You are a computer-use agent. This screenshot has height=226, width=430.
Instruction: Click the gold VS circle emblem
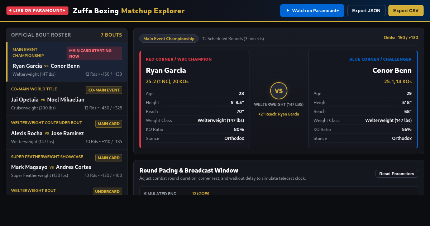click(279, 91)
